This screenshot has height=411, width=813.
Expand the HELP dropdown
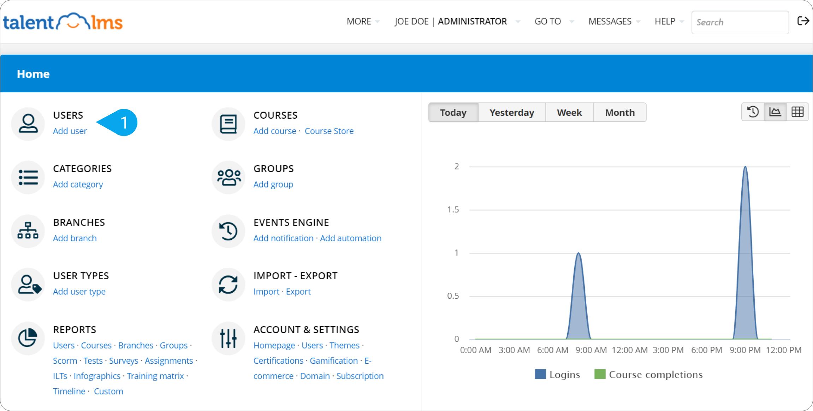669,22
